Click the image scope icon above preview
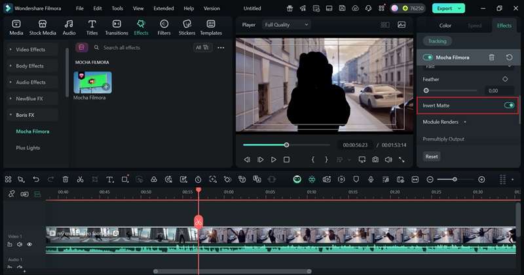The width and height of the screenshot is (524, 275). (402, 25)
